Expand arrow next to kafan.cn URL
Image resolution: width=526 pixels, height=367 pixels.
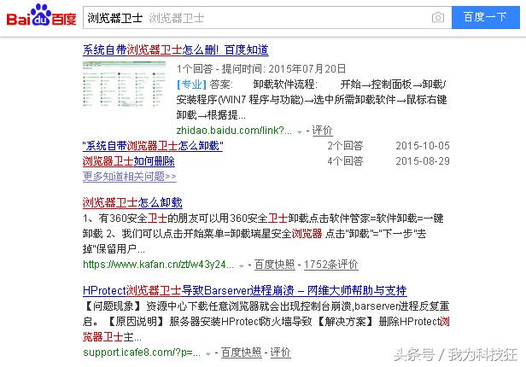coord(241,265)
